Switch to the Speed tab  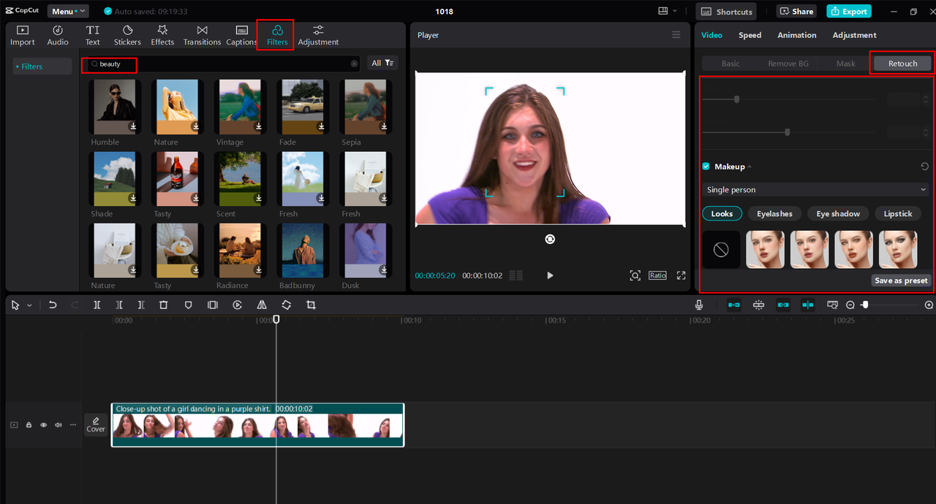[750, 35]
